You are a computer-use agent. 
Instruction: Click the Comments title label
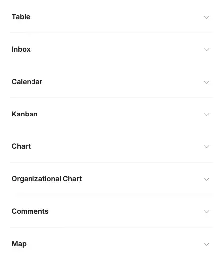point(30,211)
